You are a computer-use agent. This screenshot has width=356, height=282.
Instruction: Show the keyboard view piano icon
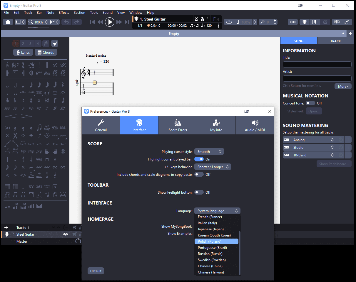pyautogui.click(x=315, y=22)
